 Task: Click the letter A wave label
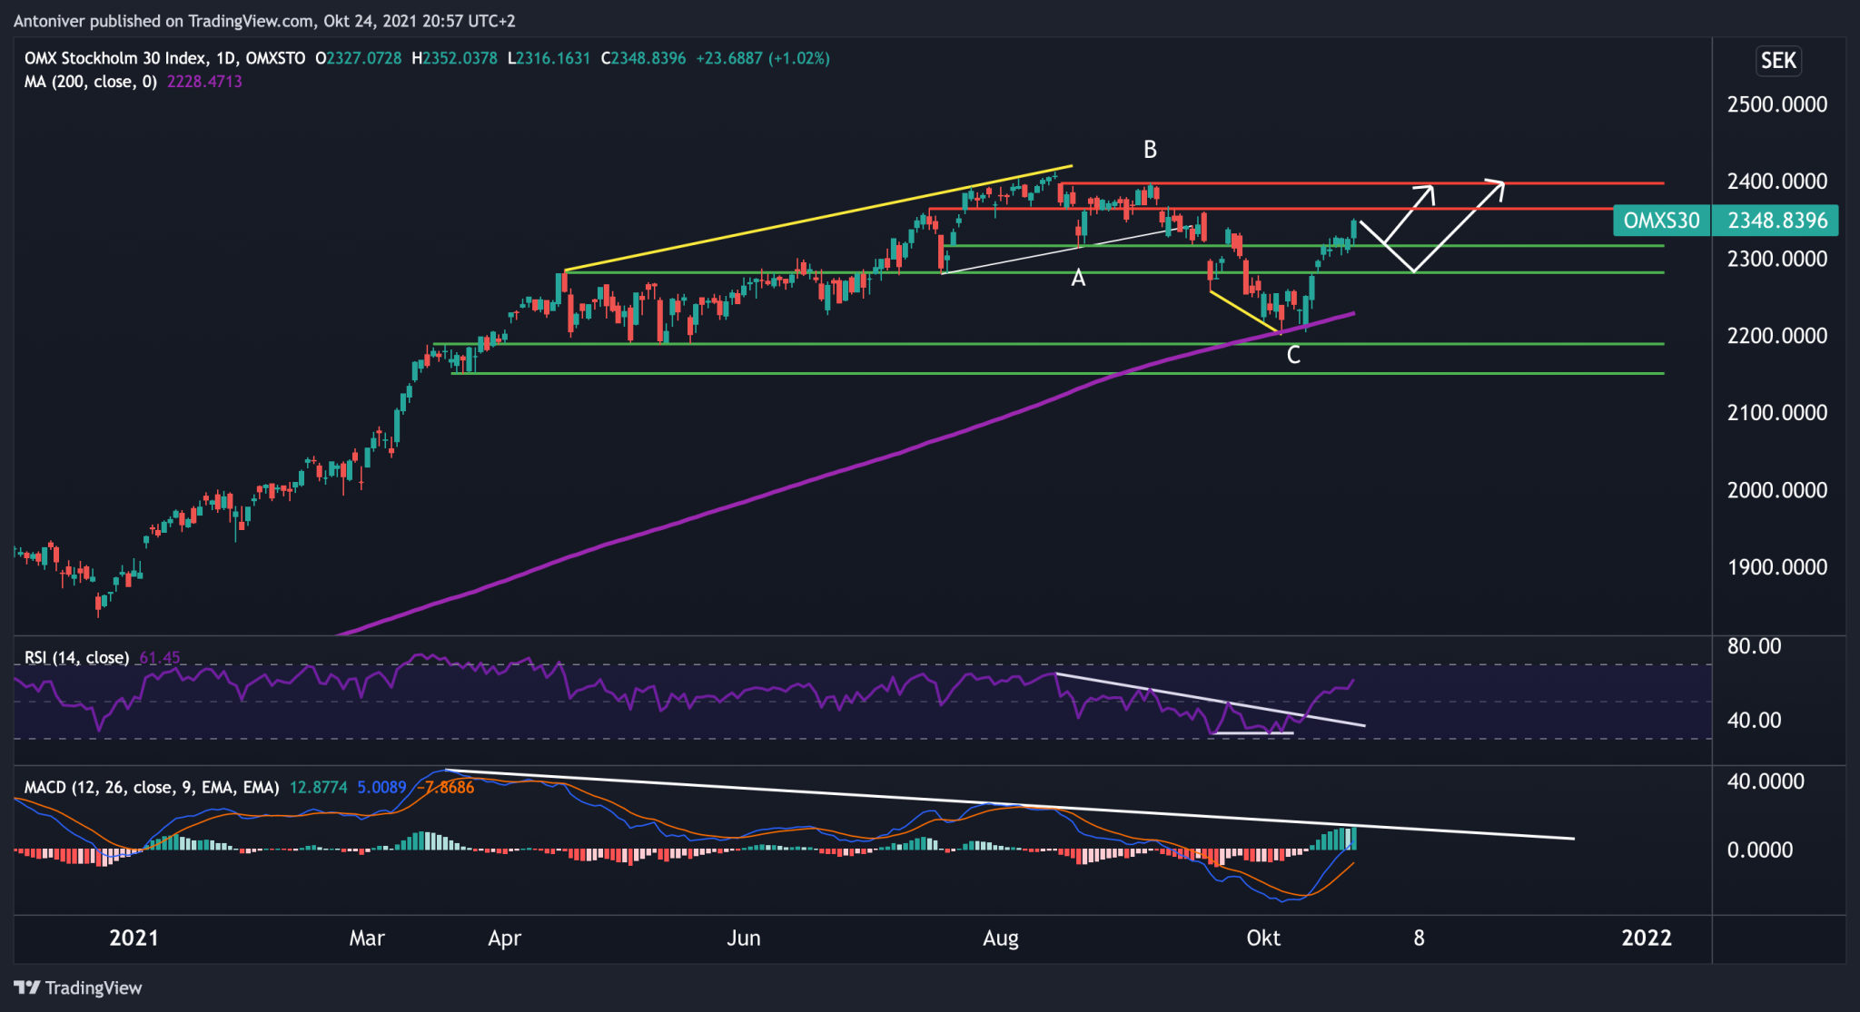click(1078, 278)
